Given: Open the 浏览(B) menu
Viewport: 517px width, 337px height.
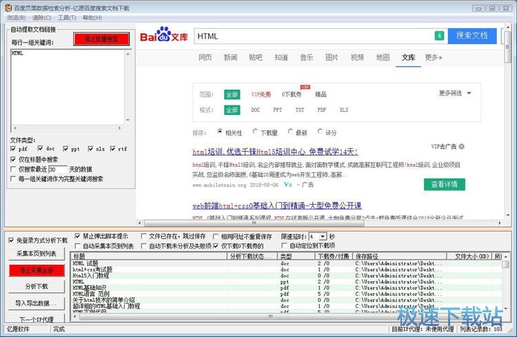Looking at the screenshot, I should coord(16,18).
